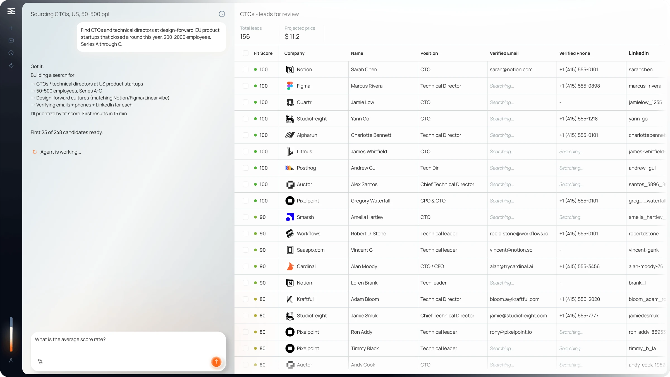Select the Sarah Chen row checkbox
The image size is (670, 377).
click(x=246, y=70)
